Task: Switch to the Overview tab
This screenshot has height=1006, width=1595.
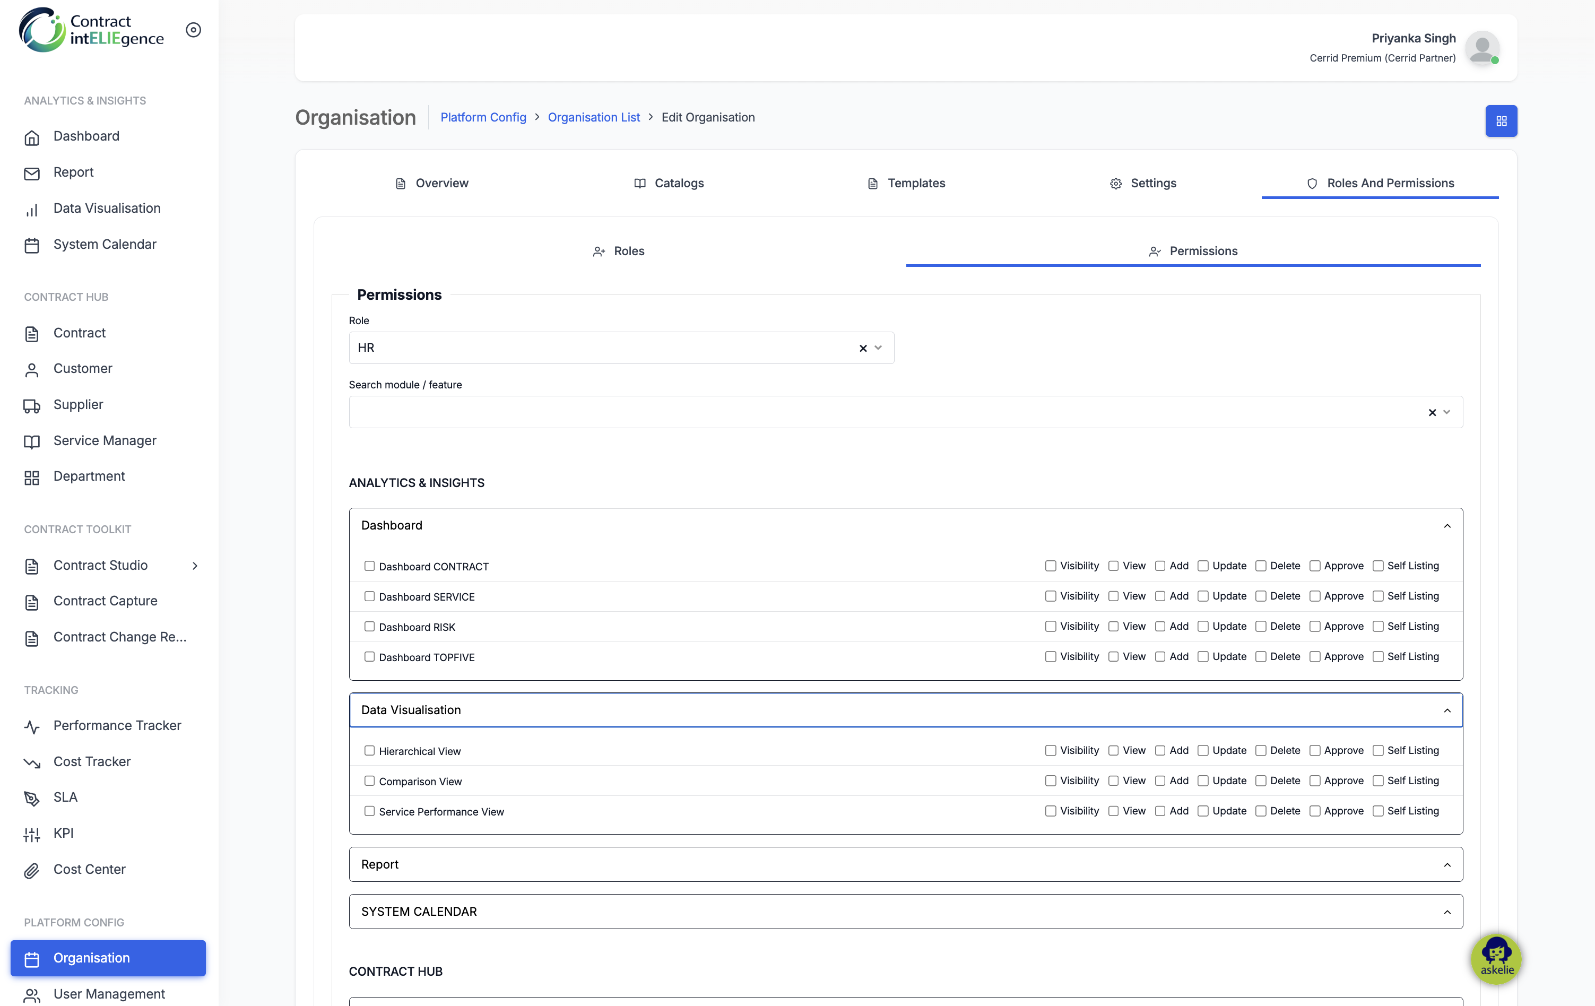Action: [x=432, y=184]
